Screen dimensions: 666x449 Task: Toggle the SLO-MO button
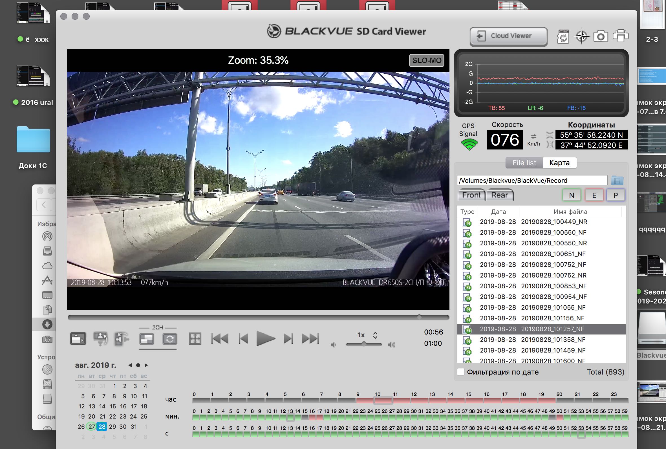click(x=426, y=60)
